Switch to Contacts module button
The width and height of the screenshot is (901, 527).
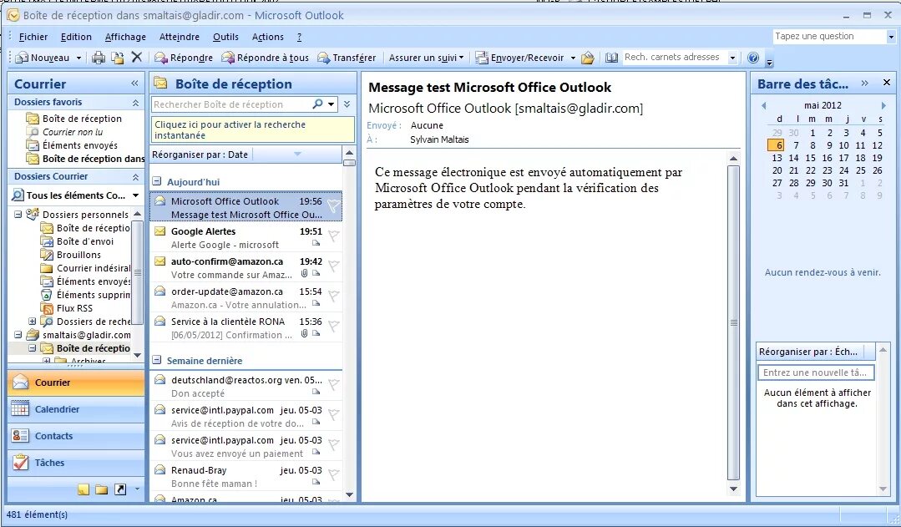tap(76, 436)
